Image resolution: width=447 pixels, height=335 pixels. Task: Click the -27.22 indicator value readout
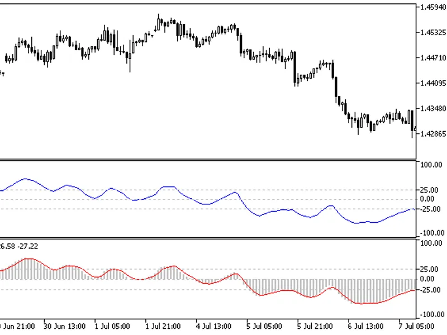point(27,246)
